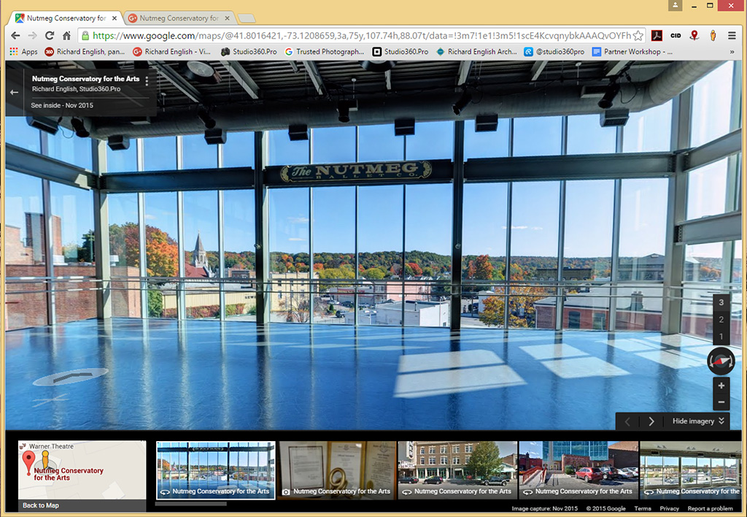Click the red map pin extension

click(x=694, y=36)
